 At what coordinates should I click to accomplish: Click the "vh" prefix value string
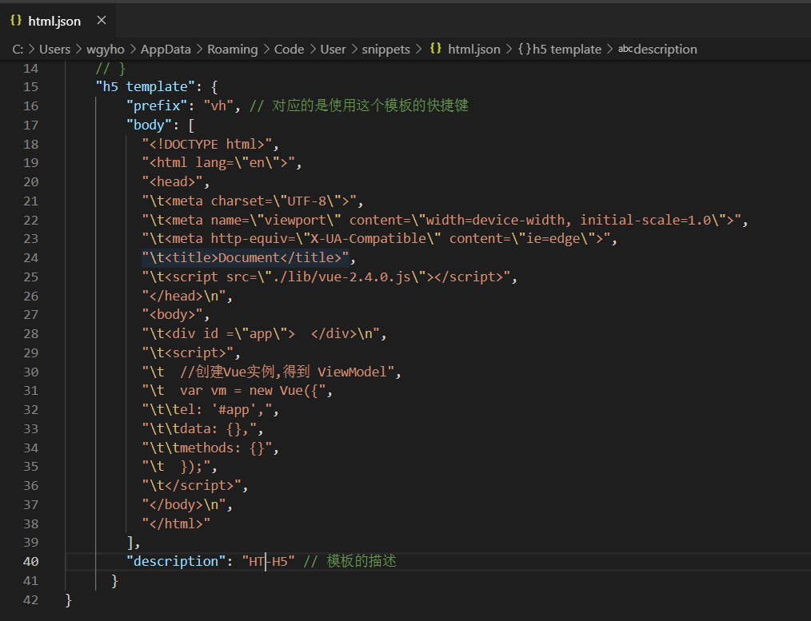(218, 105)
